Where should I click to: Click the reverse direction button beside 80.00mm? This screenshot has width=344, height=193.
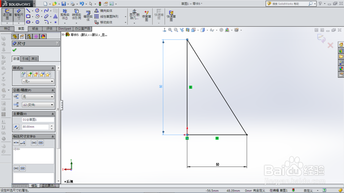(x=16, y=127)
